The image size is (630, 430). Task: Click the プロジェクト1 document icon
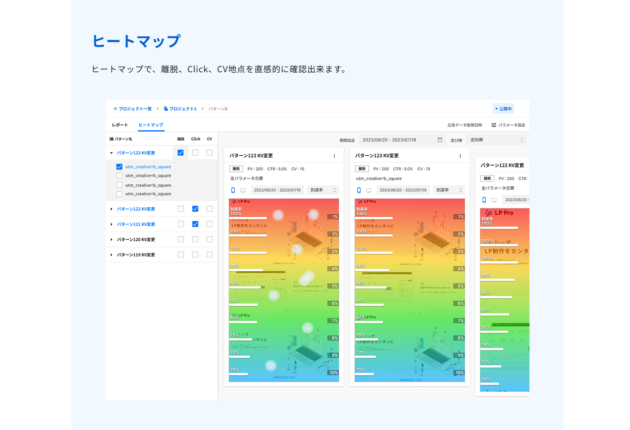pos(166,109)
